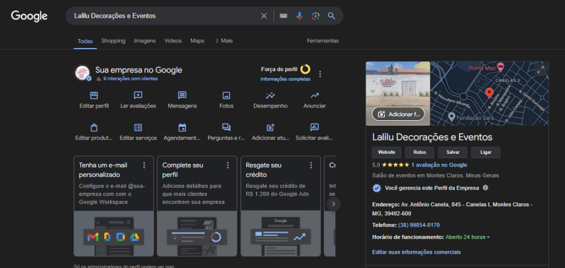The width and height of the screenshot is (565, 268).
Task: Switch to the Maps tab
Action: click(197, 41)
